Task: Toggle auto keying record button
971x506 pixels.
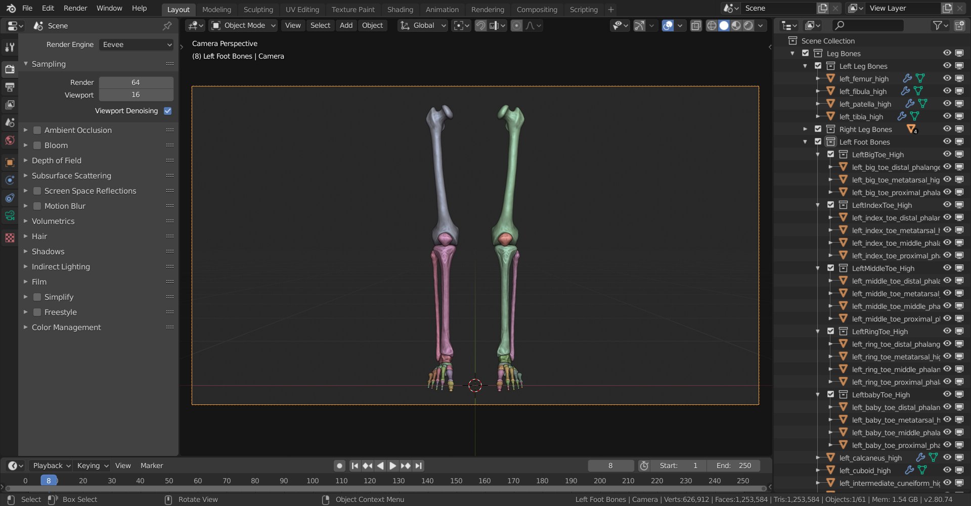Action: [339, 466]
